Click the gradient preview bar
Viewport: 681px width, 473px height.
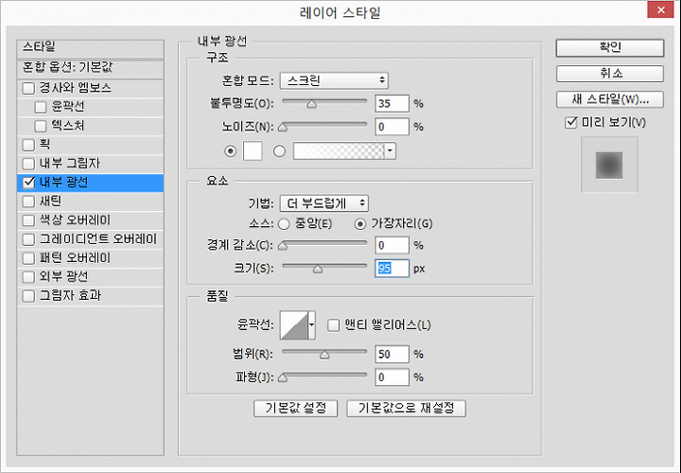tap(340, 151)
